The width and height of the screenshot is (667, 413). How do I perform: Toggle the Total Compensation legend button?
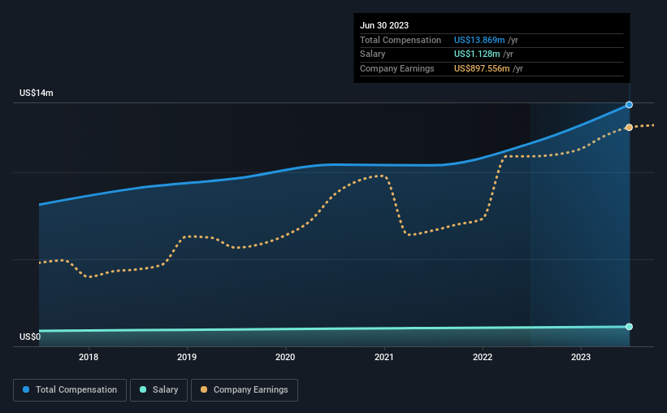point(70,390)
